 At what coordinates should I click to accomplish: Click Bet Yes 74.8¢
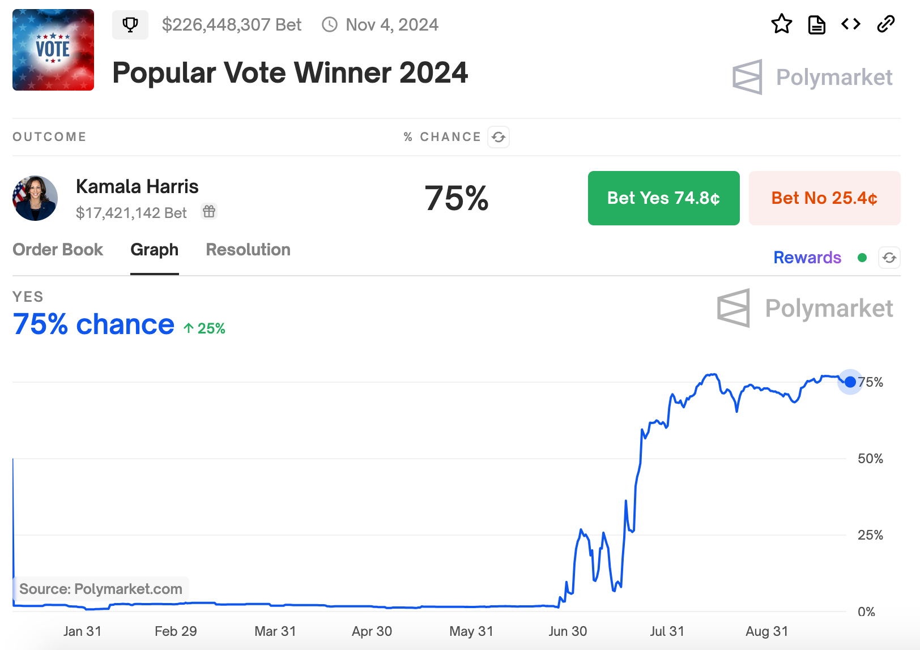(x=663, y=198)
